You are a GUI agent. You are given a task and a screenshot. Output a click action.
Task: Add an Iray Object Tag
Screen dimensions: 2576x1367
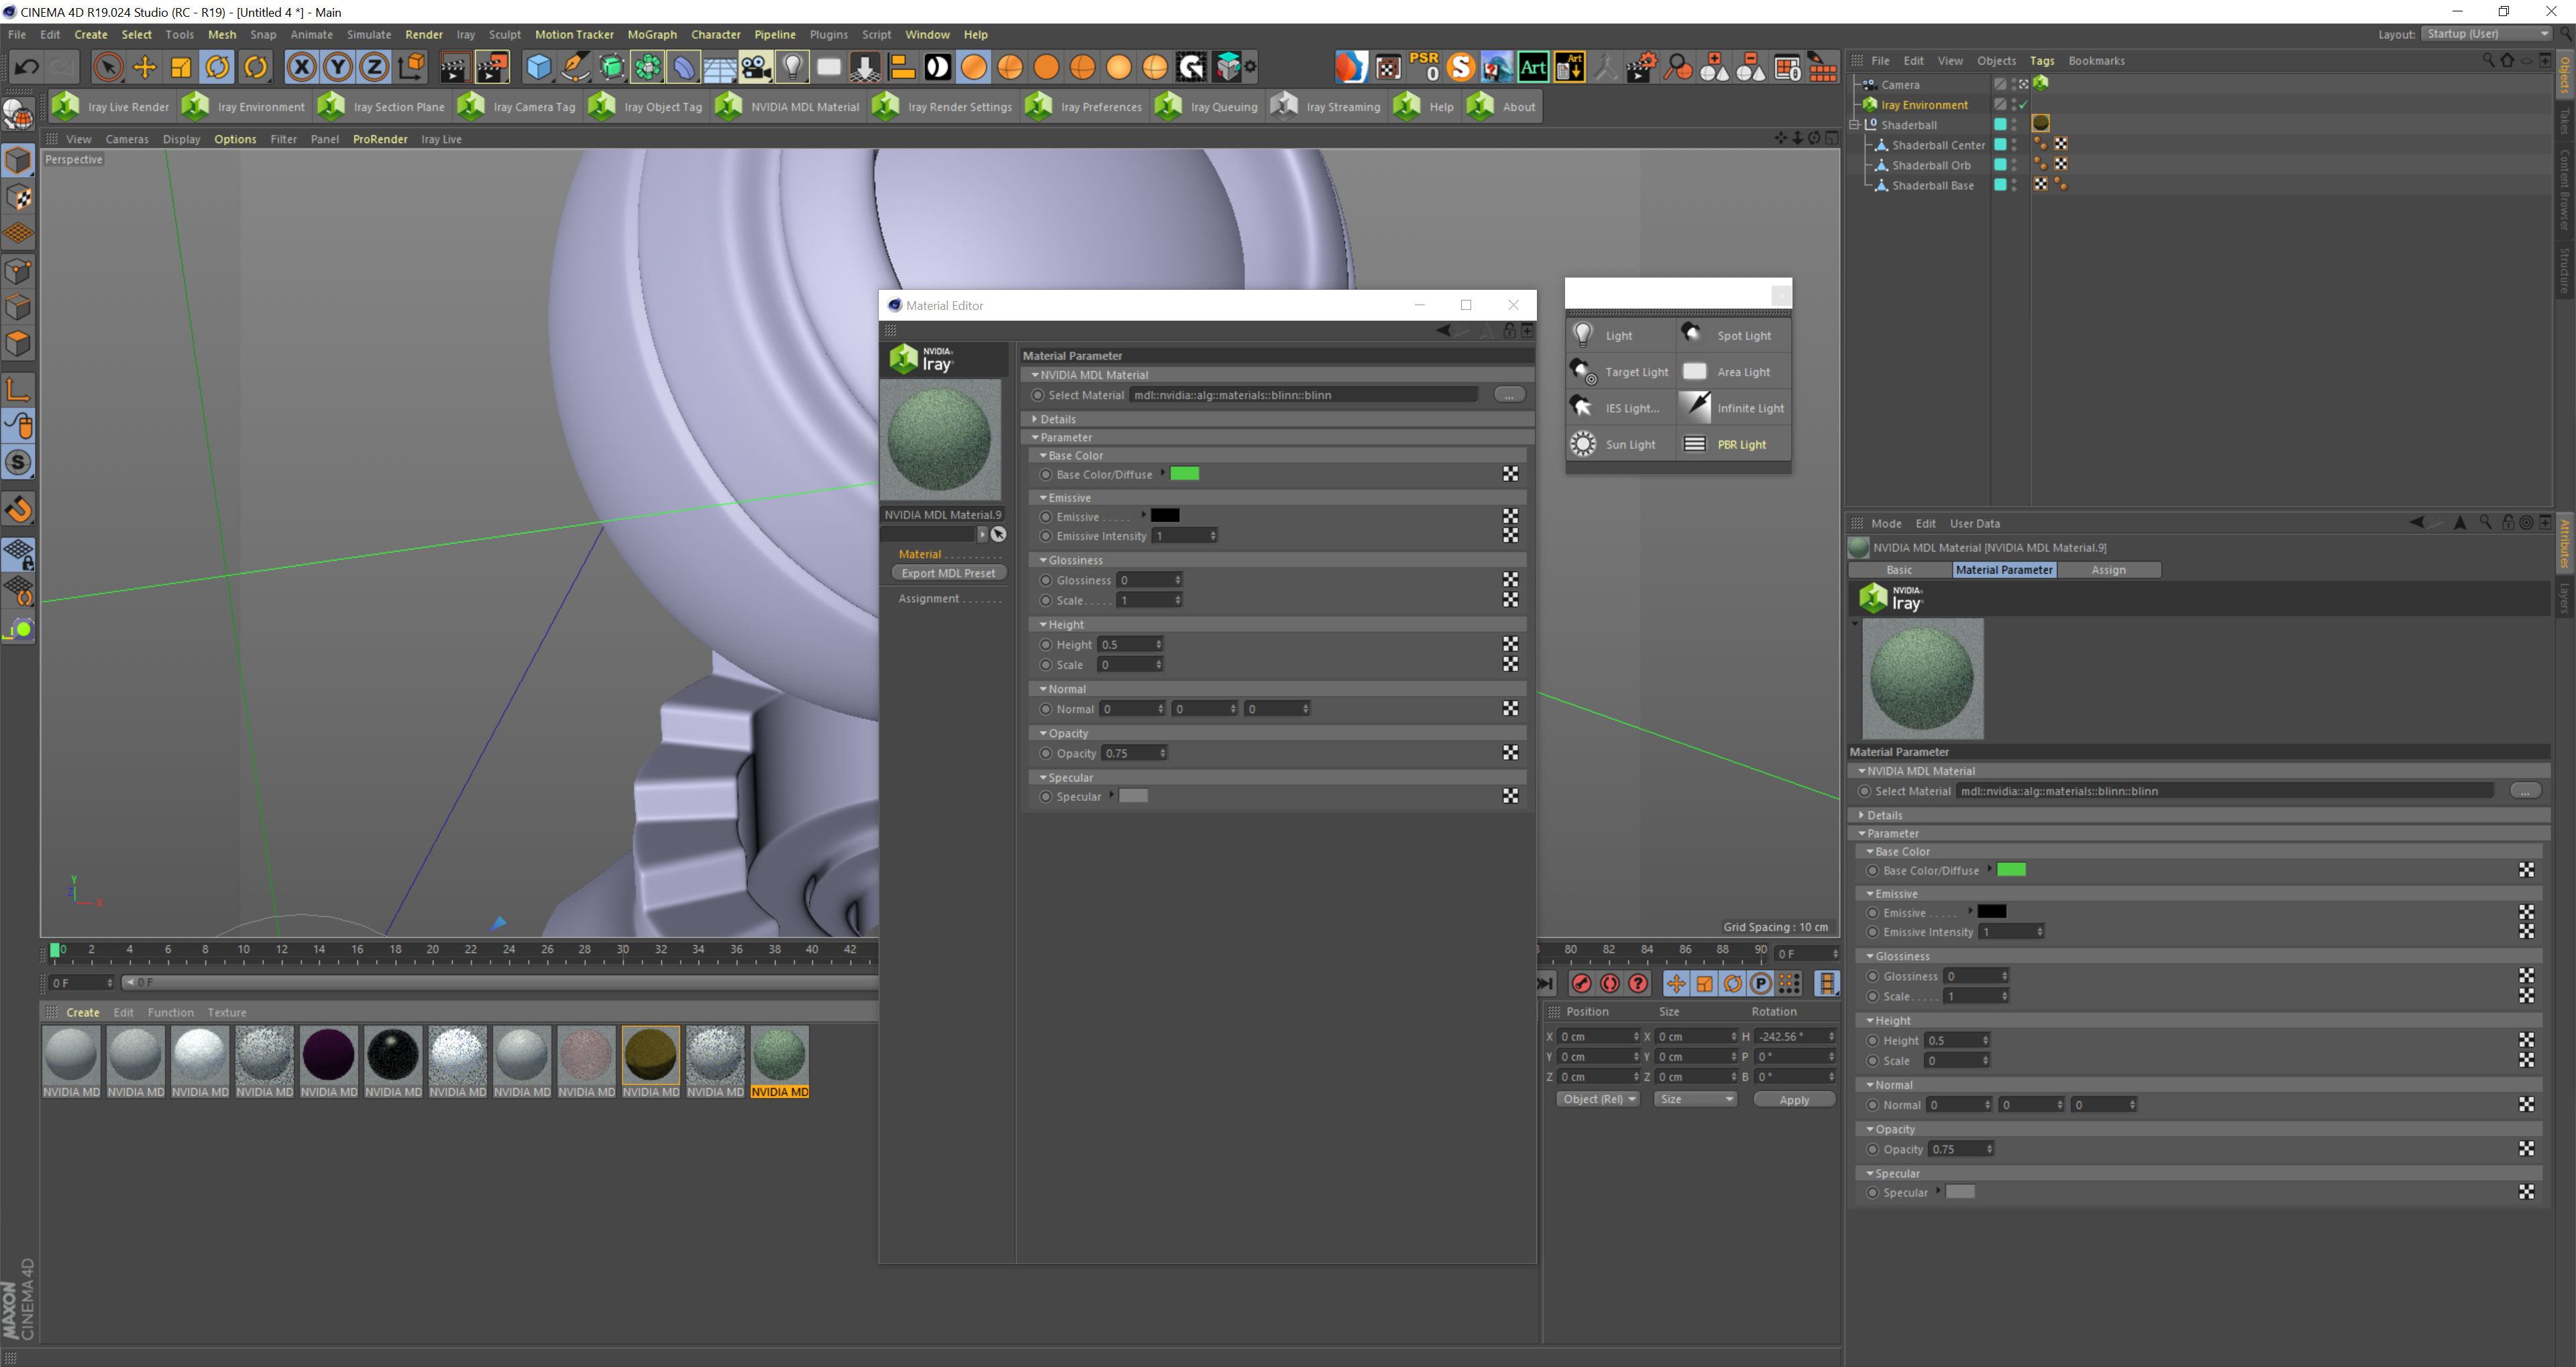point(647,106)
